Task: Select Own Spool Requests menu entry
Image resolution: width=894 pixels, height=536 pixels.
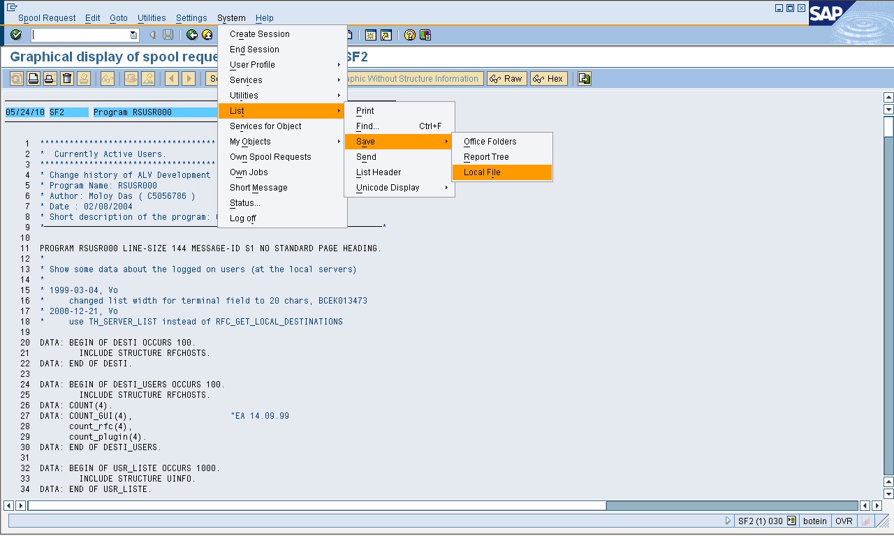Action: click(282, 157)
